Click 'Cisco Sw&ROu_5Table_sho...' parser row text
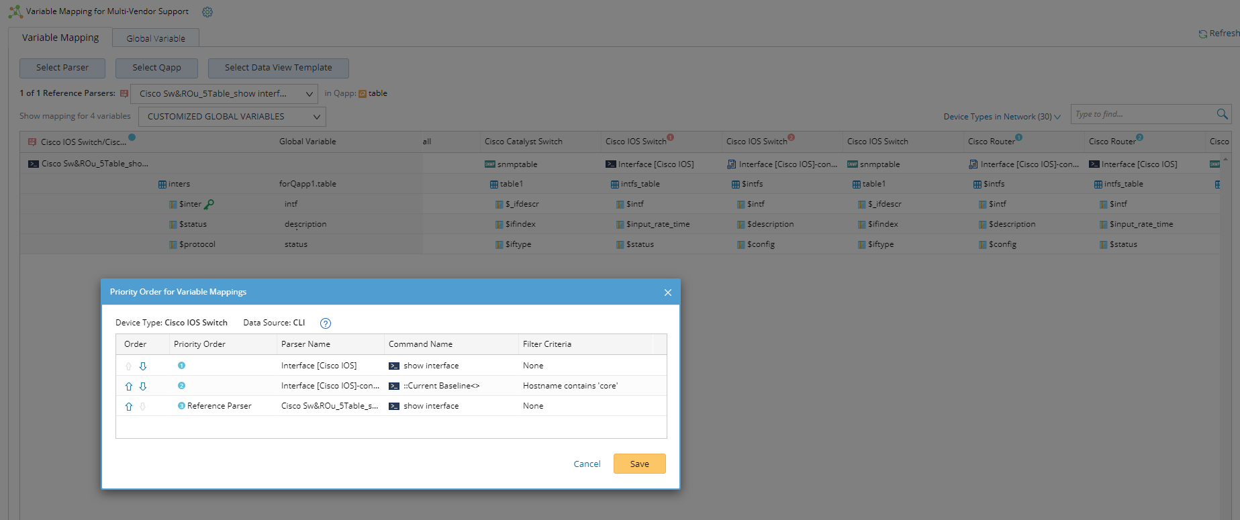1240x520 pixels. click(x=95, y=164)
